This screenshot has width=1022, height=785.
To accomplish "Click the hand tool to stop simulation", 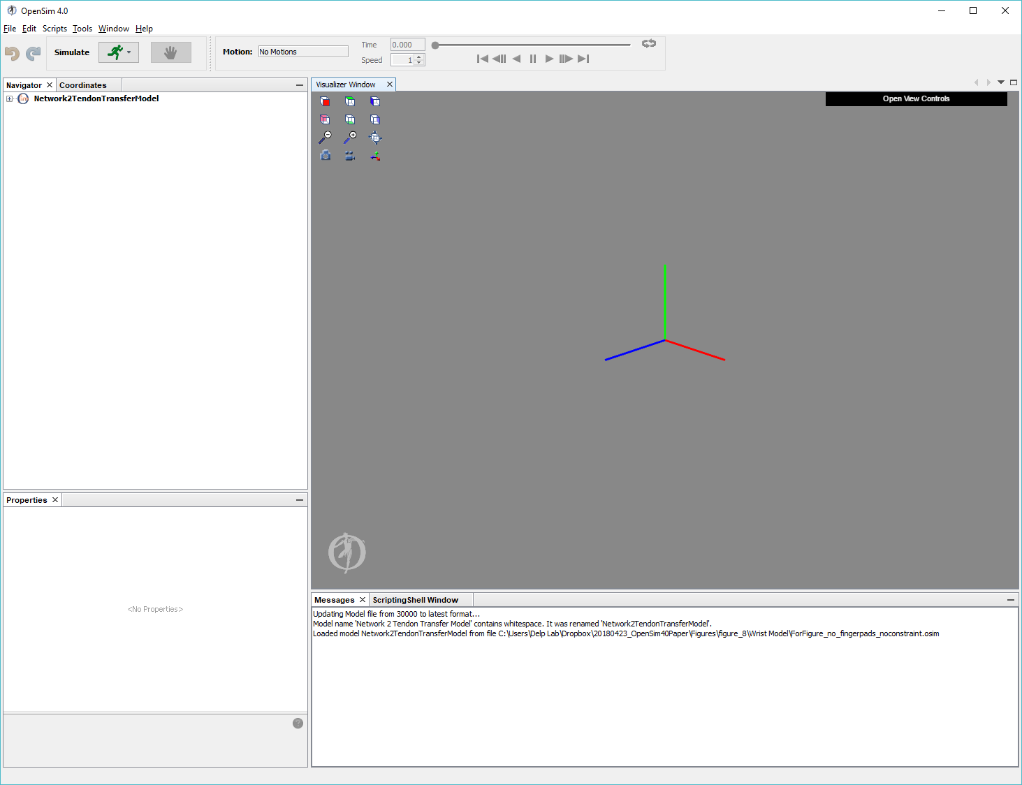I will tap(170, 52).
